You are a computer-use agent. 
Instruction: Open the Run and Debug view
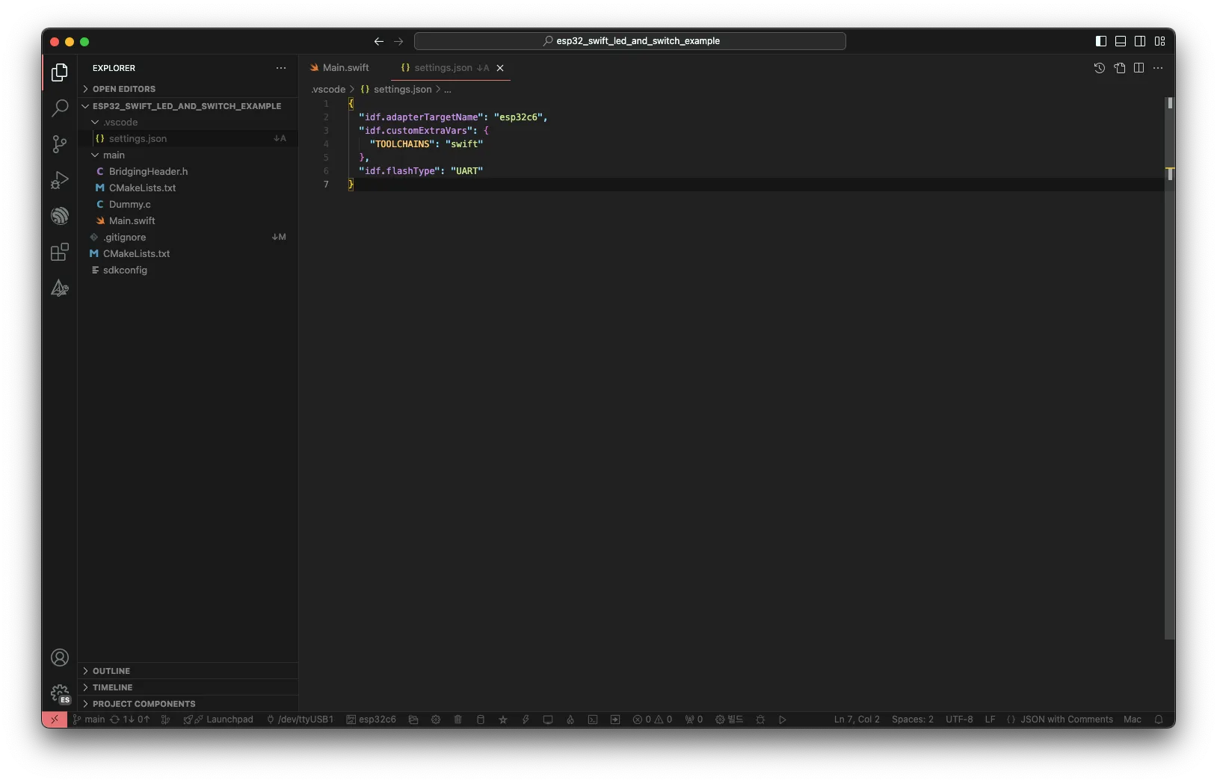coord(60,180)
